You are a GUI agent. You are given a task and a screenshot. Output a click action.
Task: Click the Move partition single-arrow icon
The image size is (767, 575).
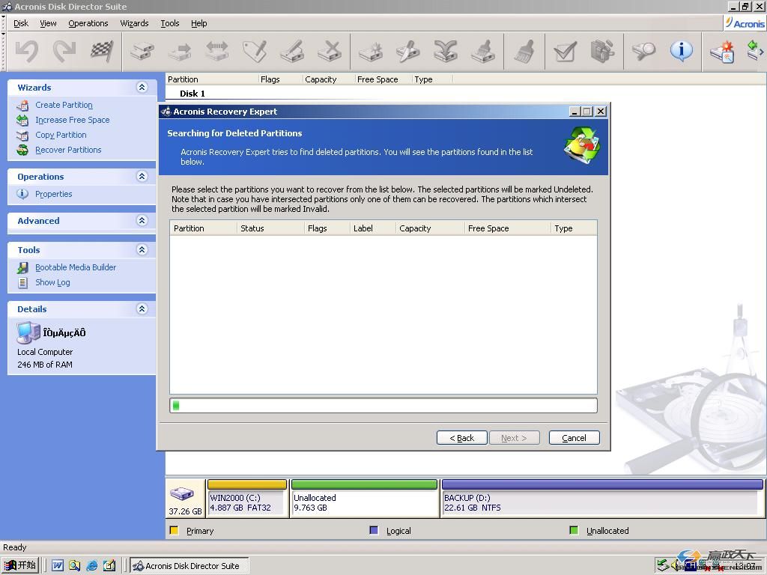click(180, 52)
